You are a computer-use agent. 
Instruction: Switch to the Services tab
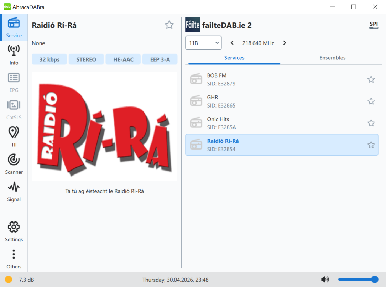(234, 58)
